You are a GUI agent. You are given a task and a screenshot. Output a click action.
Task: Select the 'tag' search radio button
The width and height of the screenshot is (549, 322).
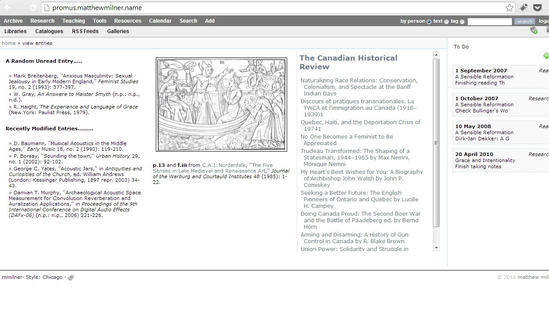(462, 21)
